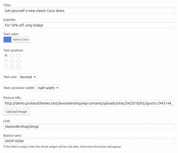
Task: Click the Text position label
Action: pyautogui.click(x=14, y=50)
